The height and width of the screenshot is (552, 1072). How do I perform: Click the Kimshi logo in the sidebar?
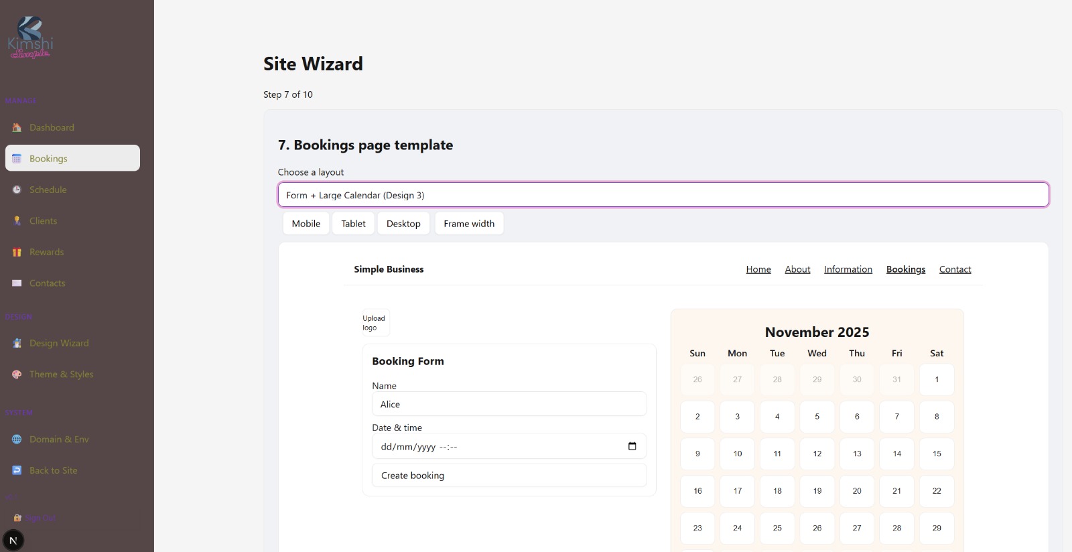30,38
